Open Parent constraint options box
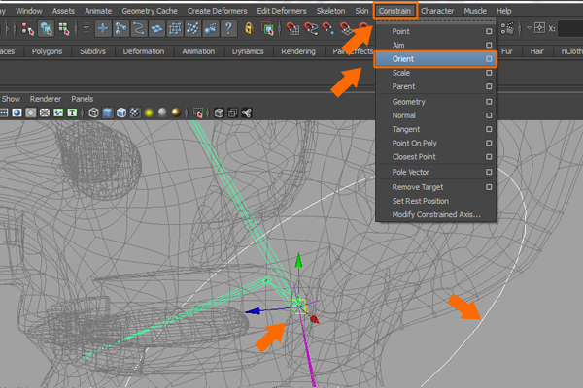This screenshot has width=583, height=388. tap(489, 86)
